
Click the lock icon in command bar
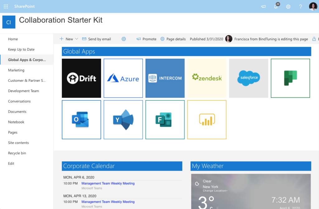314,39
